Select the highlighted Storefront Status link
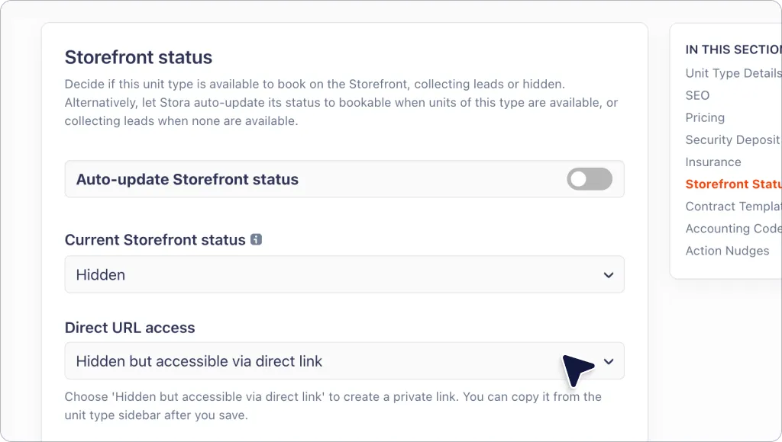Image resolution: width=782 pixels, height=442 pixels. (x=733, y=184)
